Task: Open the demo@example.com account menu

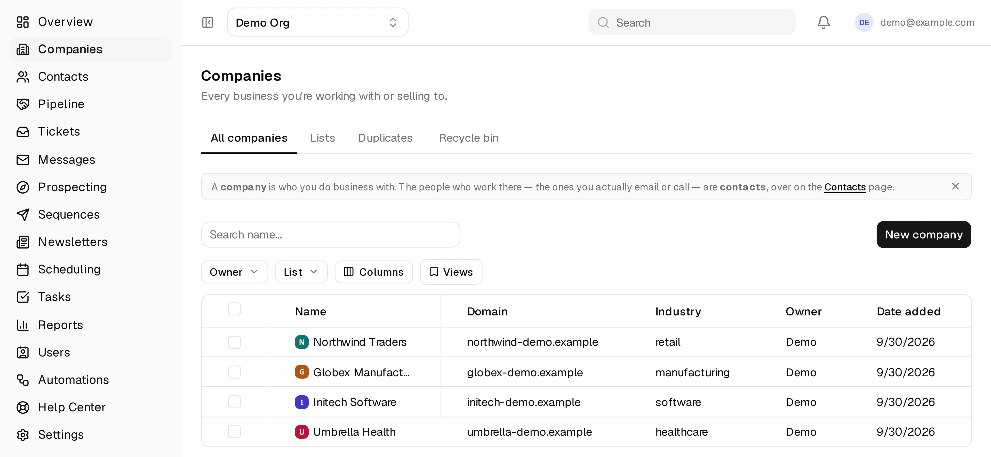Action: tap(914, 22)
